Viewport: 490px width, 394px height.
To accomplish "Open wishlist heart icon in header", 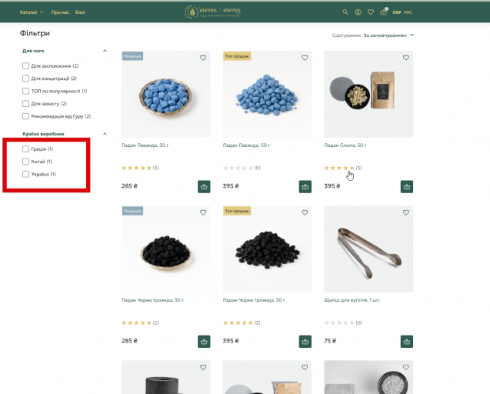I will click(x=371, y=12).
